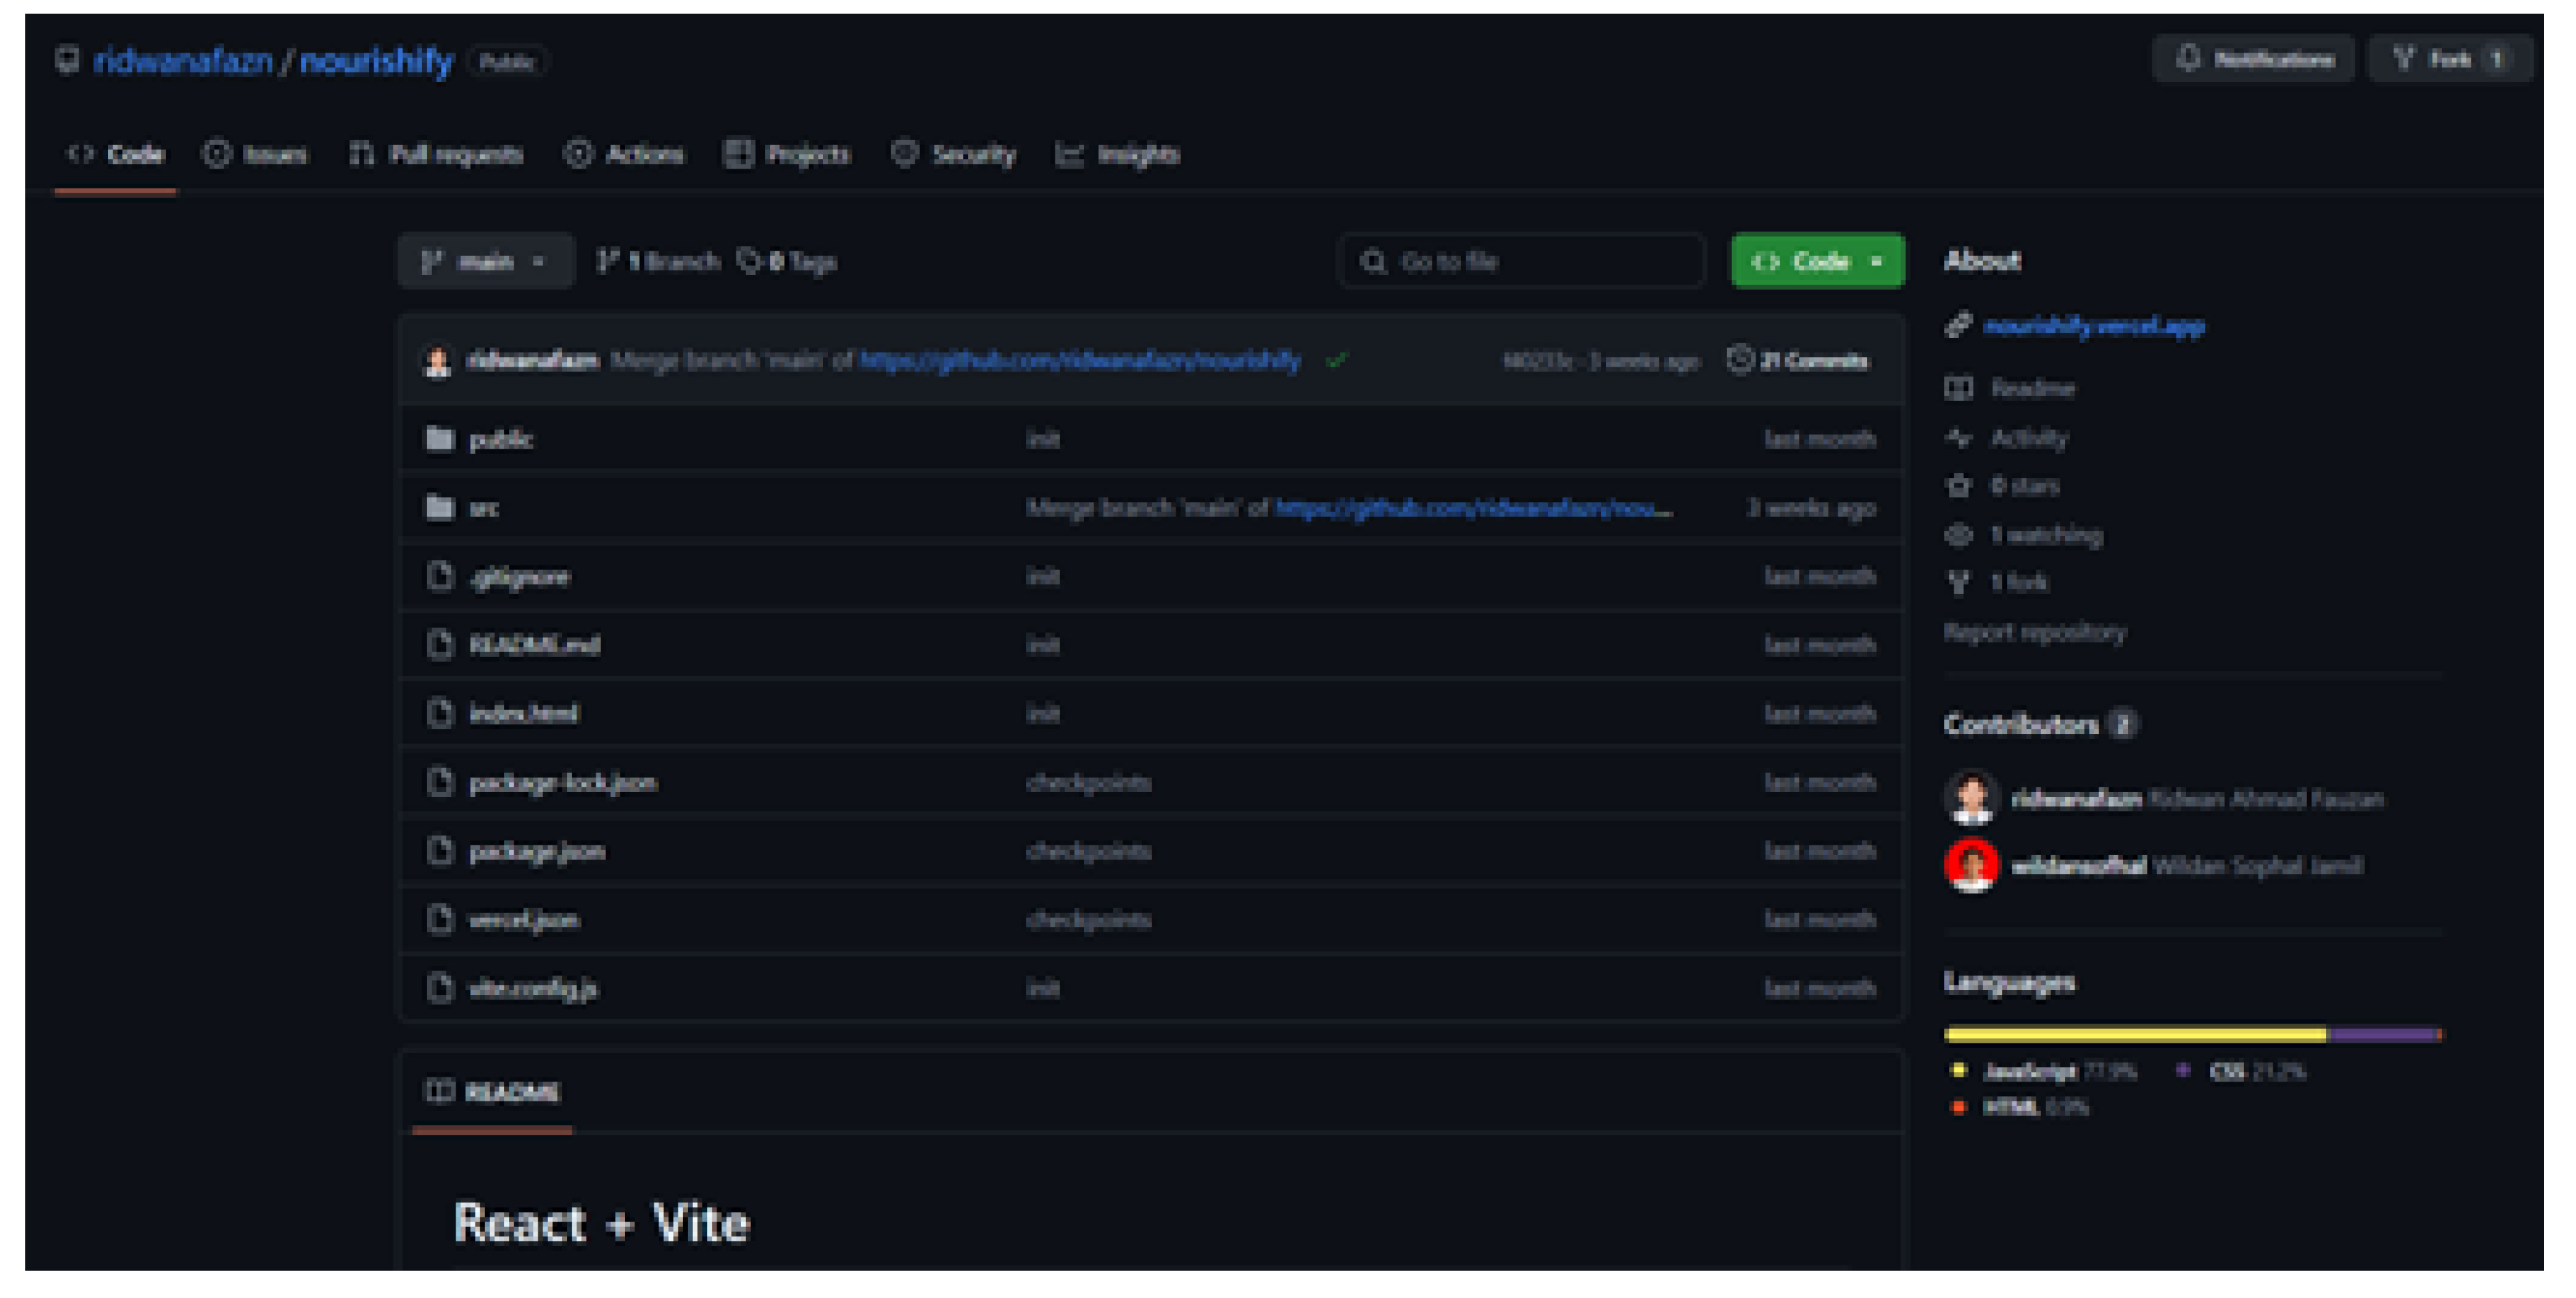Click the stars icon in About
The width and height of the screenshot is (2576, 1298).
pos(1957,487)
